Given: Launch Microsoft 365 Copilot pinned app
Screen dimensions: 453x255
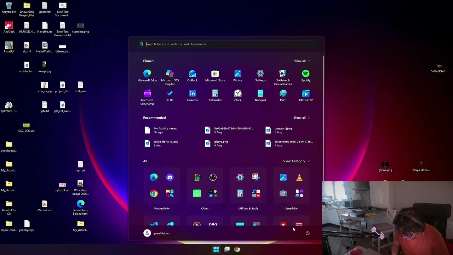Looking at the screenshot, I should pos(170,78).
